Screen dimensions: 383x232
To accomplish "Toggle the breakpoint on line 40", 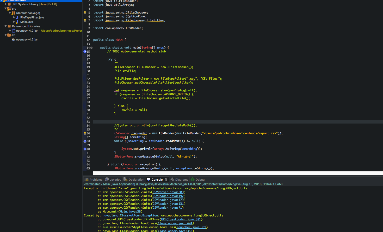I will click(x=85, y=149).
